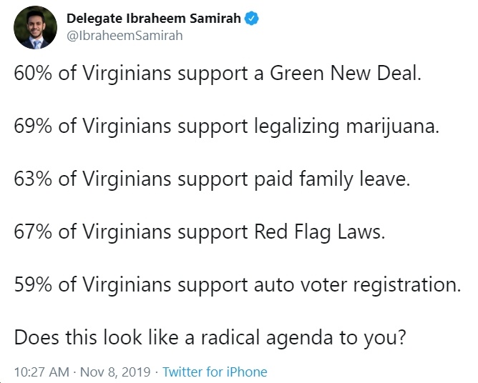
Task: Click the question starting with Does this look
Action: click(210, 338)
